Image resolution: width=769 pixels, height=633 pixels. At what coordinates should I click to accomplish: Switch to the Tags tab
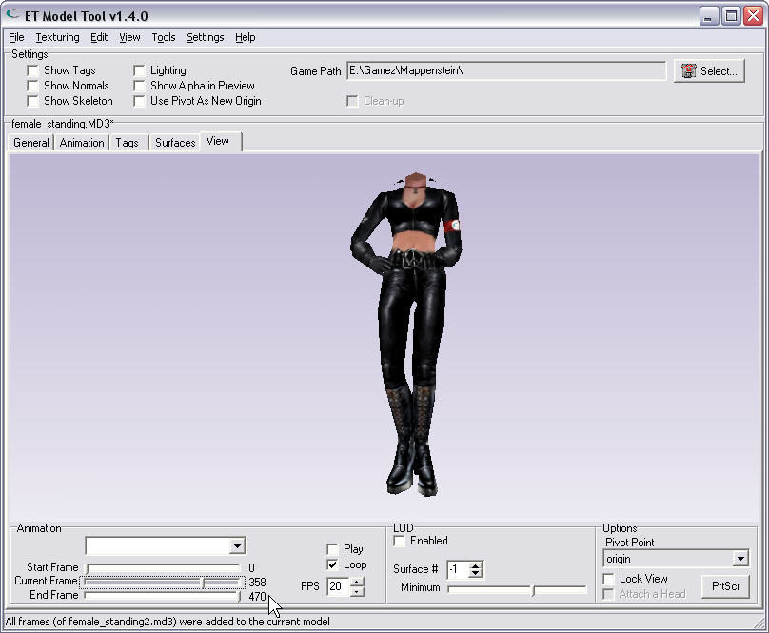(x=127, y=143)
